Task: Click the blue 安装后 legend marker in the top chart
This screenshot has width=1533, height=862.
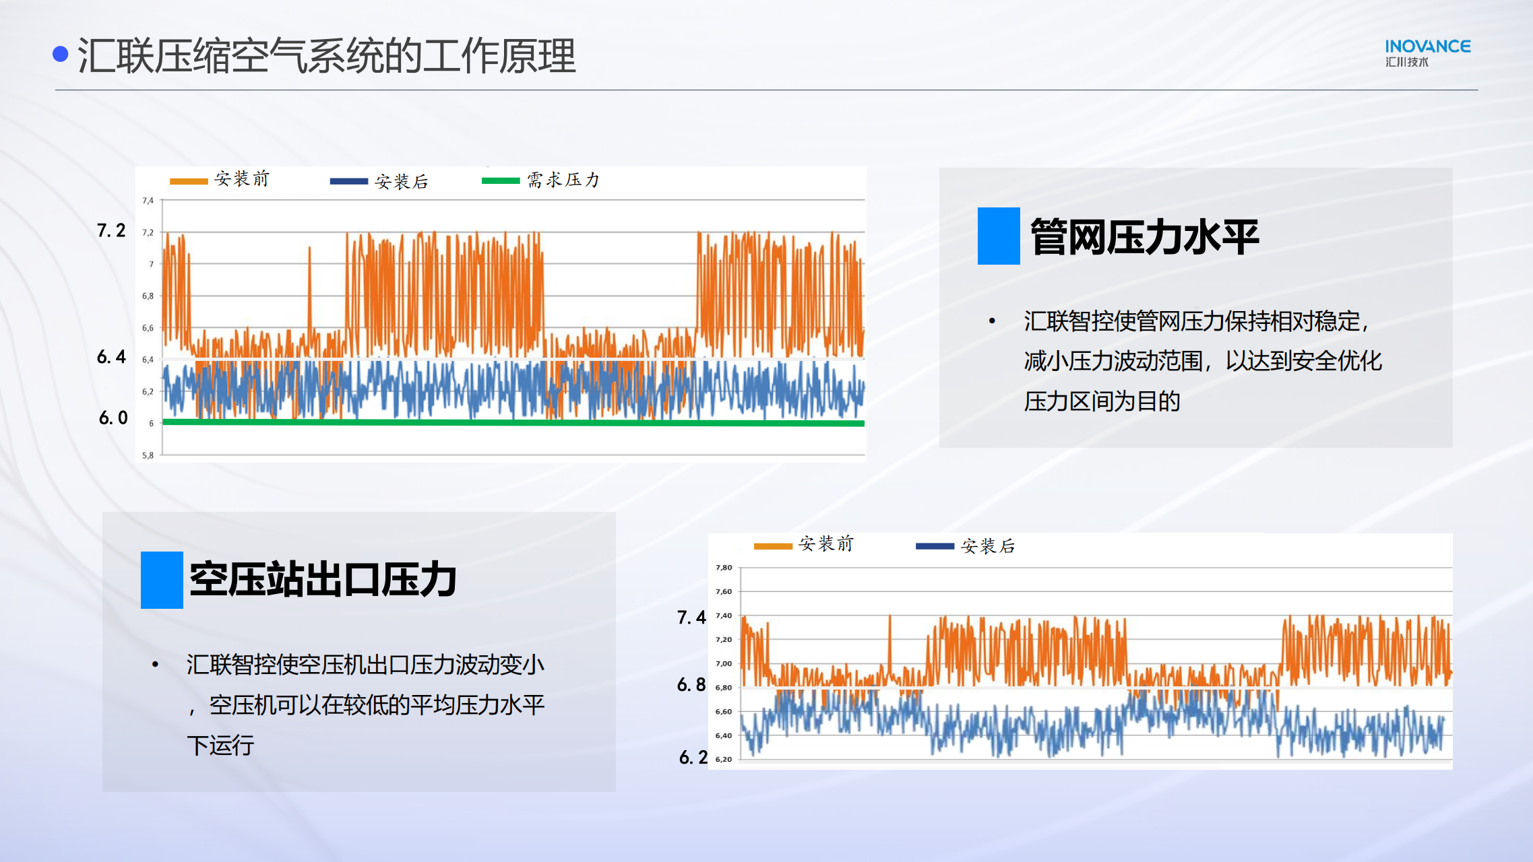Action: click(348, 181)
